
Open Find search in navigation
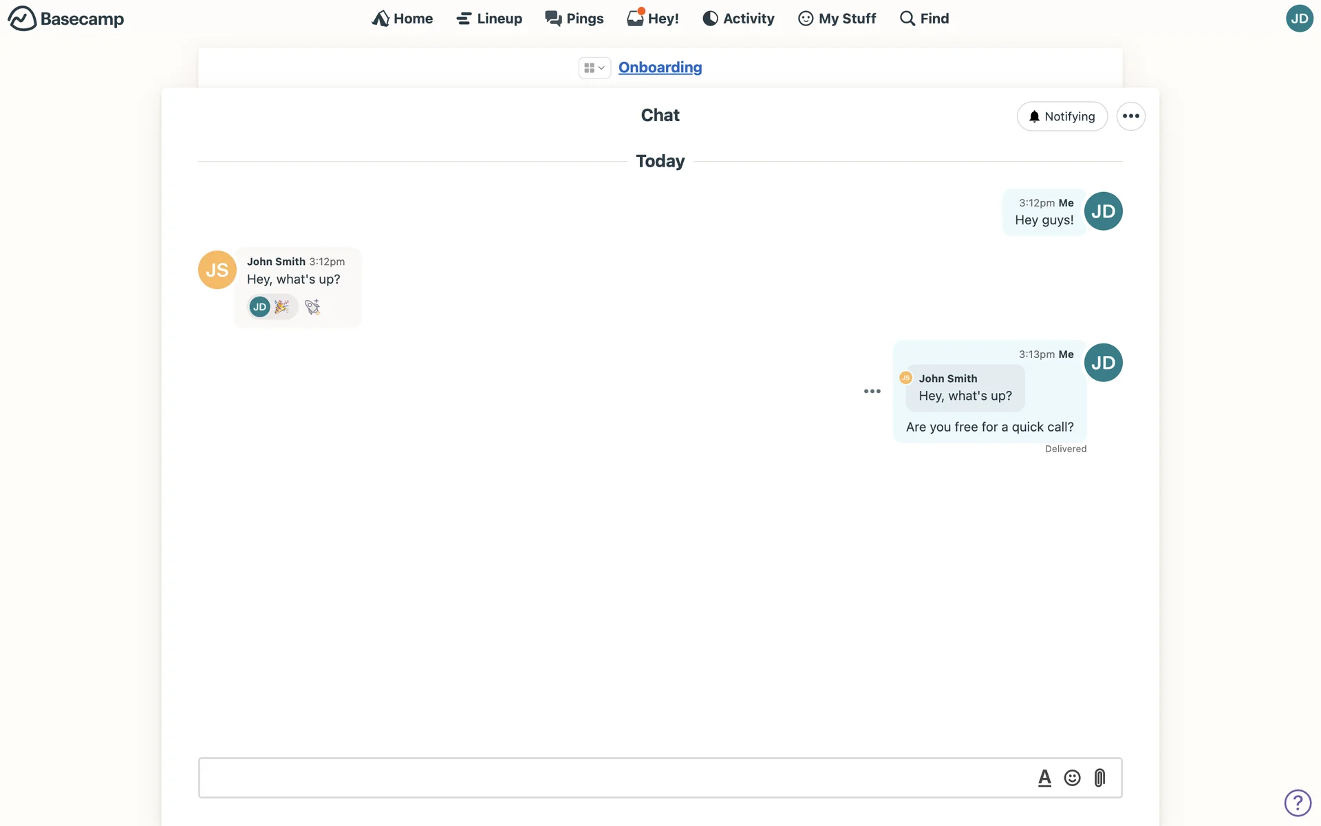click(x=924, y=19)
